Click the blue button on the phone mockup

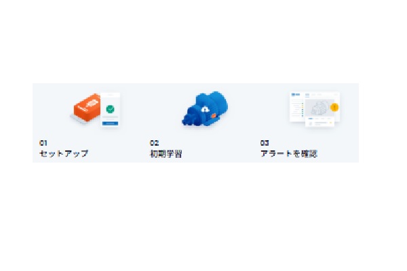pos(111,124)
